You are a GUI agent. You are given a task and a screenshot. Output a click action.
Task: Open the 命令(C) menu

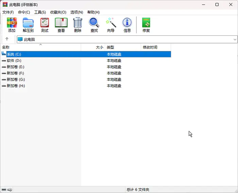point(24,12)
